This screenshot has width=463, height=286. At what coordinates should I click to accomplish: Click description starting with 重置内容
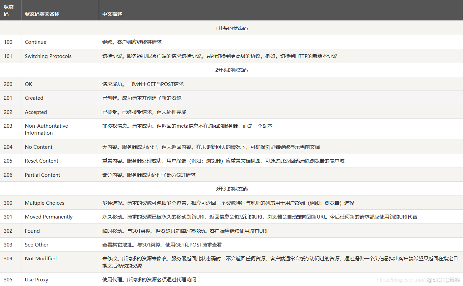click(x=223, y=161)
